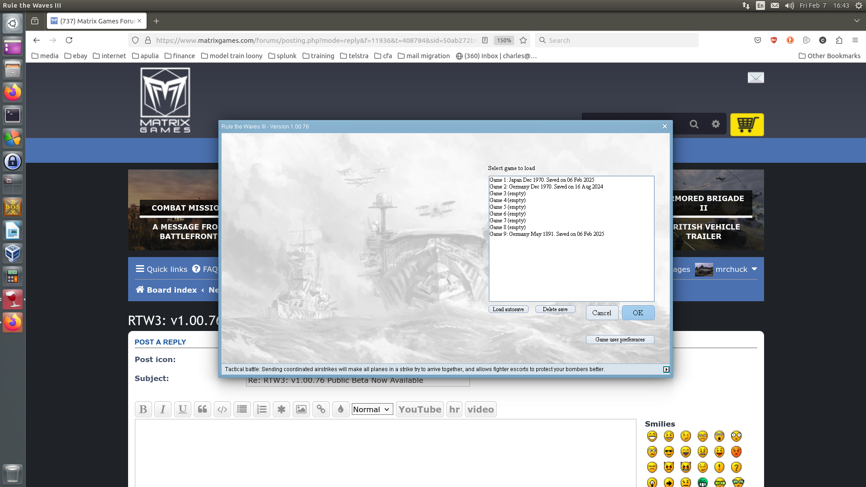The image size is (866, 487).
Task: Click the Bold formatting button
Action: [x=143, y=409]
